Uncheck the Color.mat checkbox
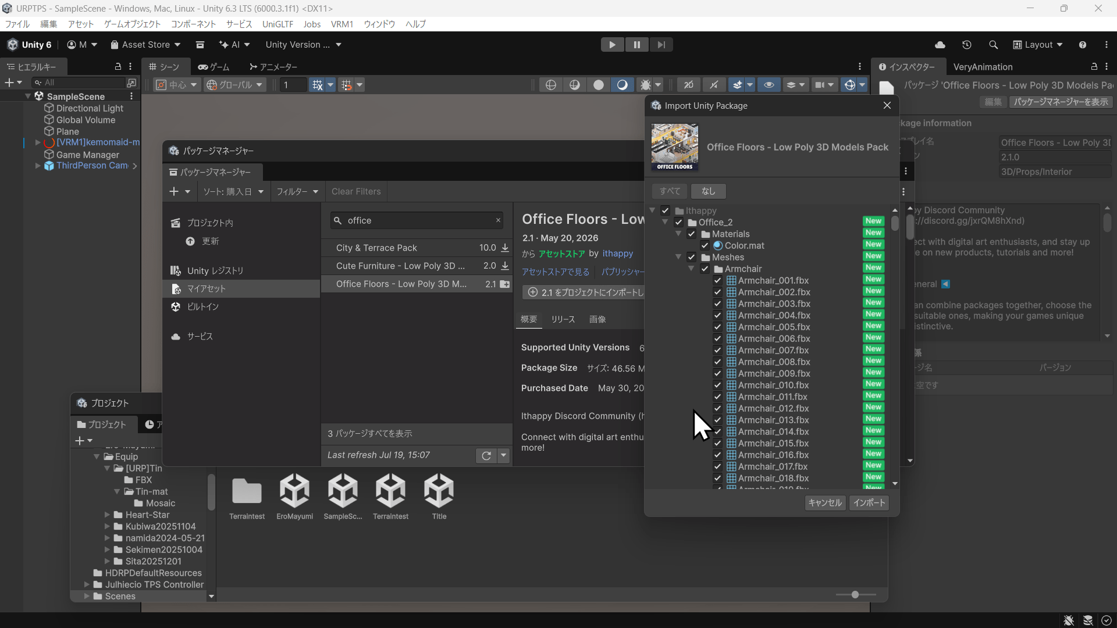Image resolution: width=1117 pixels, height=628 pixels. pyautogui.click(x=705, y=245)
